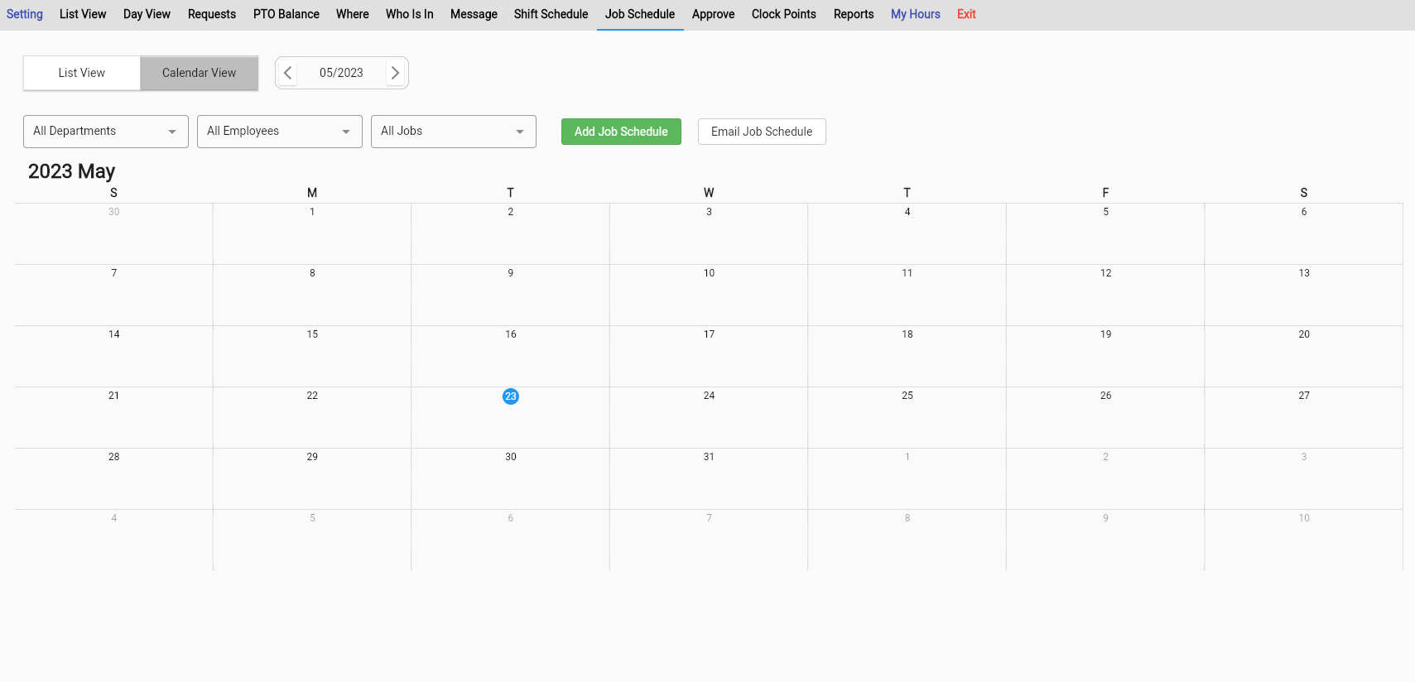Go to previous month arrow
The height and width of the screenshot is (682, 1415).
(288, 73)
